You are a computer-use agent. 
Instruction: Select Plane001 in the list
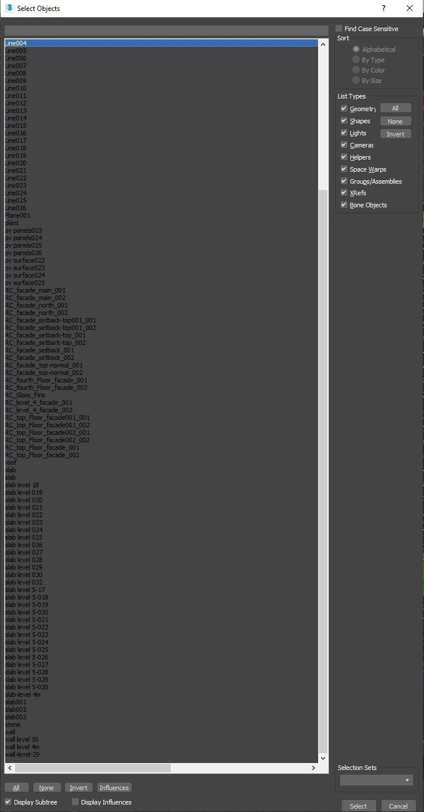coord(161,215)
